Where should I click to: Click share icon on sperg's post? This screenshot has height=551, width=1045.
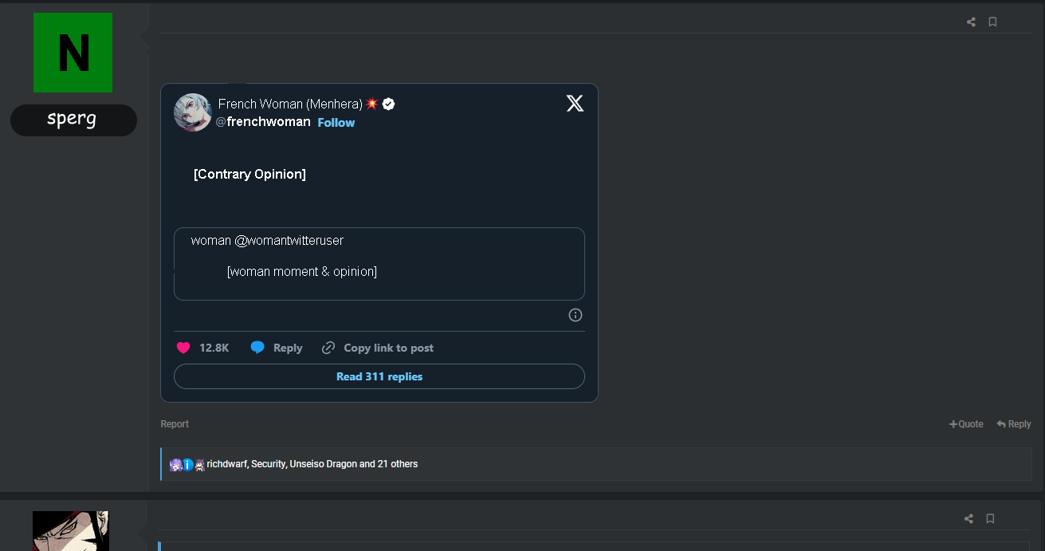971,22
